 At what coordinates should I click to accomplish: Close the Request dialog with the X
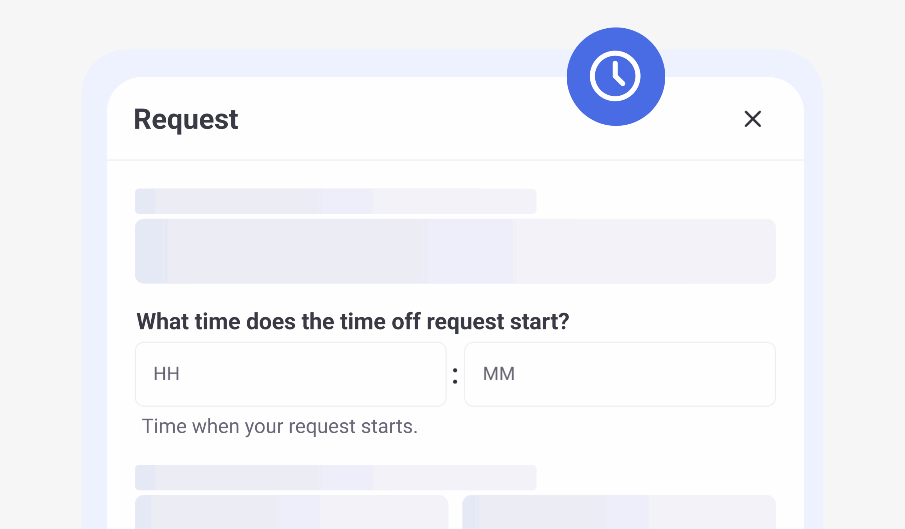tap(752, 119)
